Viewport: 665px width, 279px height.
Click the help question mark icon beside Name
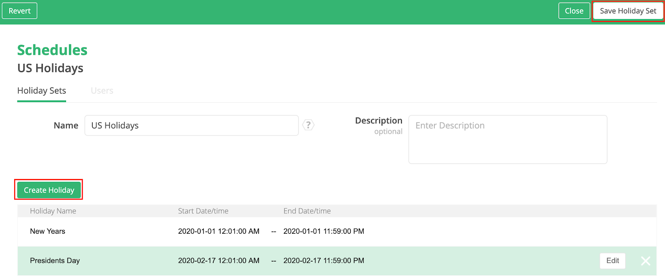tap(308, 125)
